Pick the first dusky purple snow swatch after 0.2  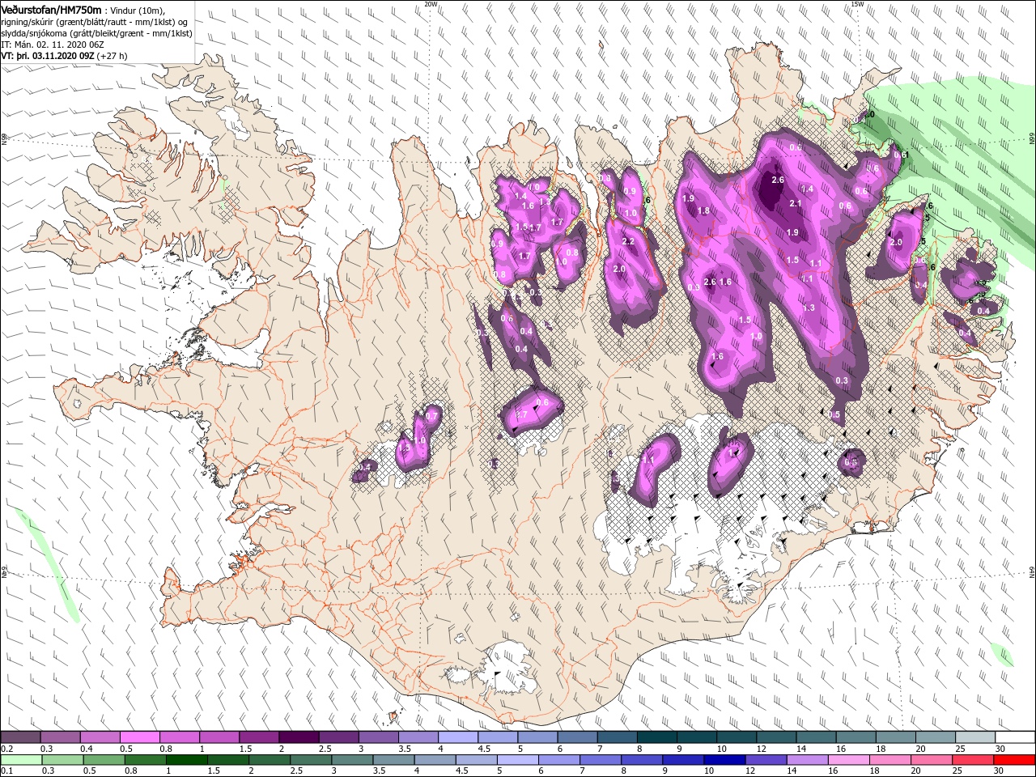point(21,737)
